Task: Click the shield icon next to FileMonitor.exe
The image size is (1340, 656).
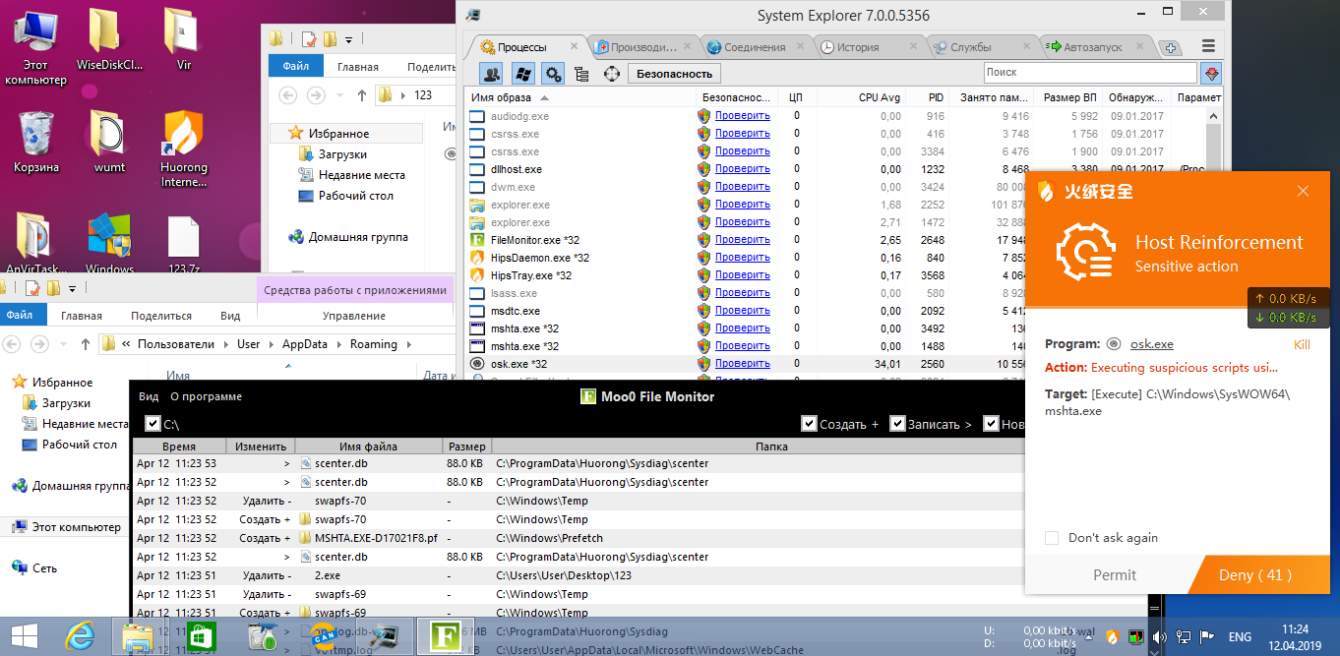Action: pyautogui.click(x=703, y=240)
